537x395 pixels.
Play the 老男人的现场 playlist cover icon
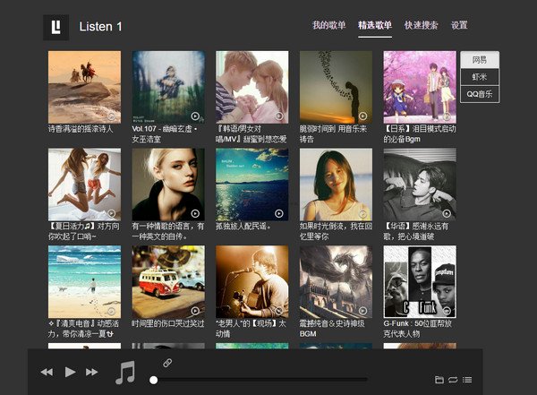coord(279,311)
